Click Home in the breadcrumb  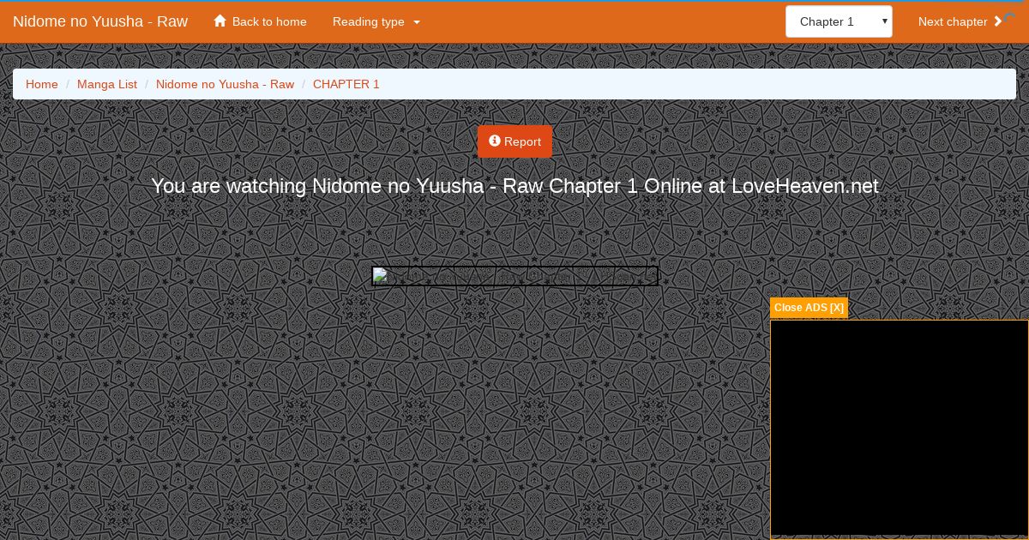(x=42, y=84)
